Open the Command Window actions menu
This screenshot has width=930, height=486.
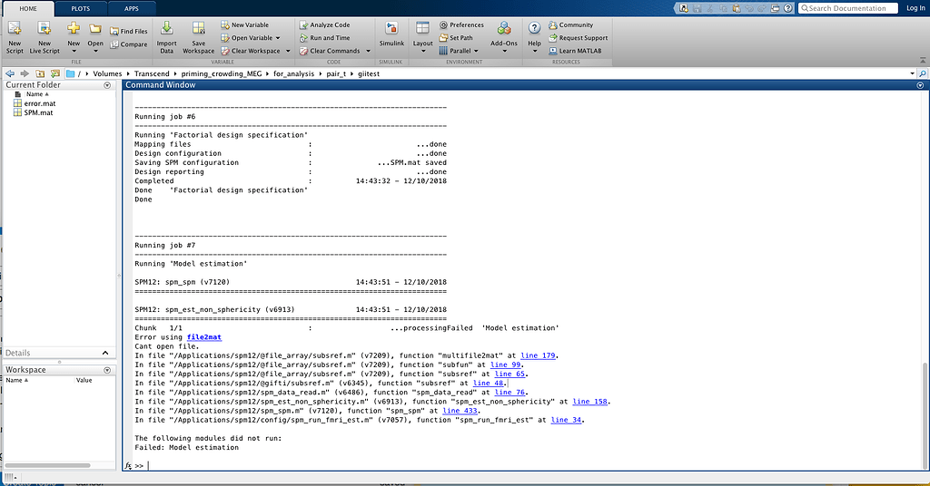click(921, 85)
